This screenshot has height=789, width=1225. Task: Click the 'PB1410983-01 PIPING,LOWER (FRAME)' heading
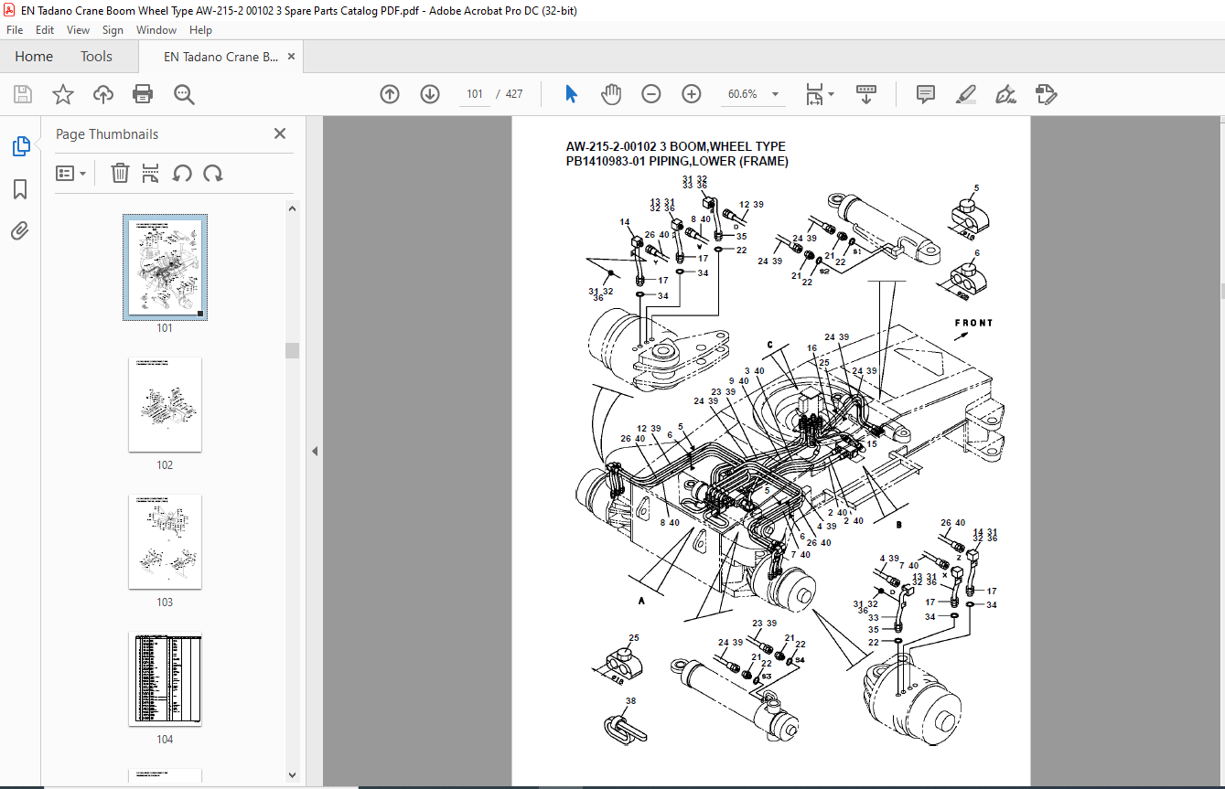pyautogui.click(x=677, y=162)
